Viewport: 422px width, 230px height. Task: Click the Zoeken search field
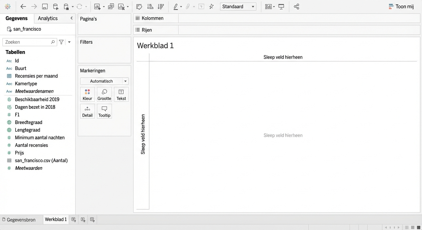click(27, 42)
